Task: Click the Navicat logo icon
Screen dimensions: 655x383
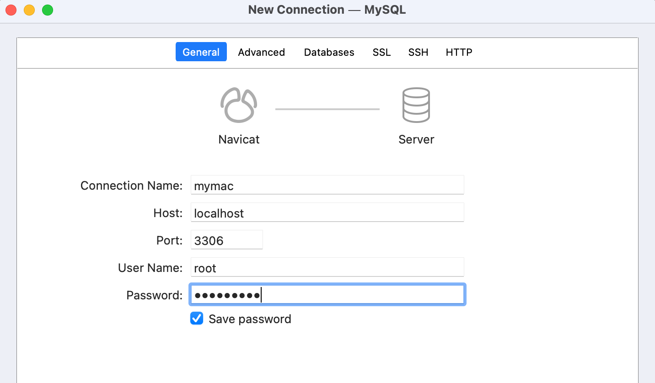Action: coord(239,105)
